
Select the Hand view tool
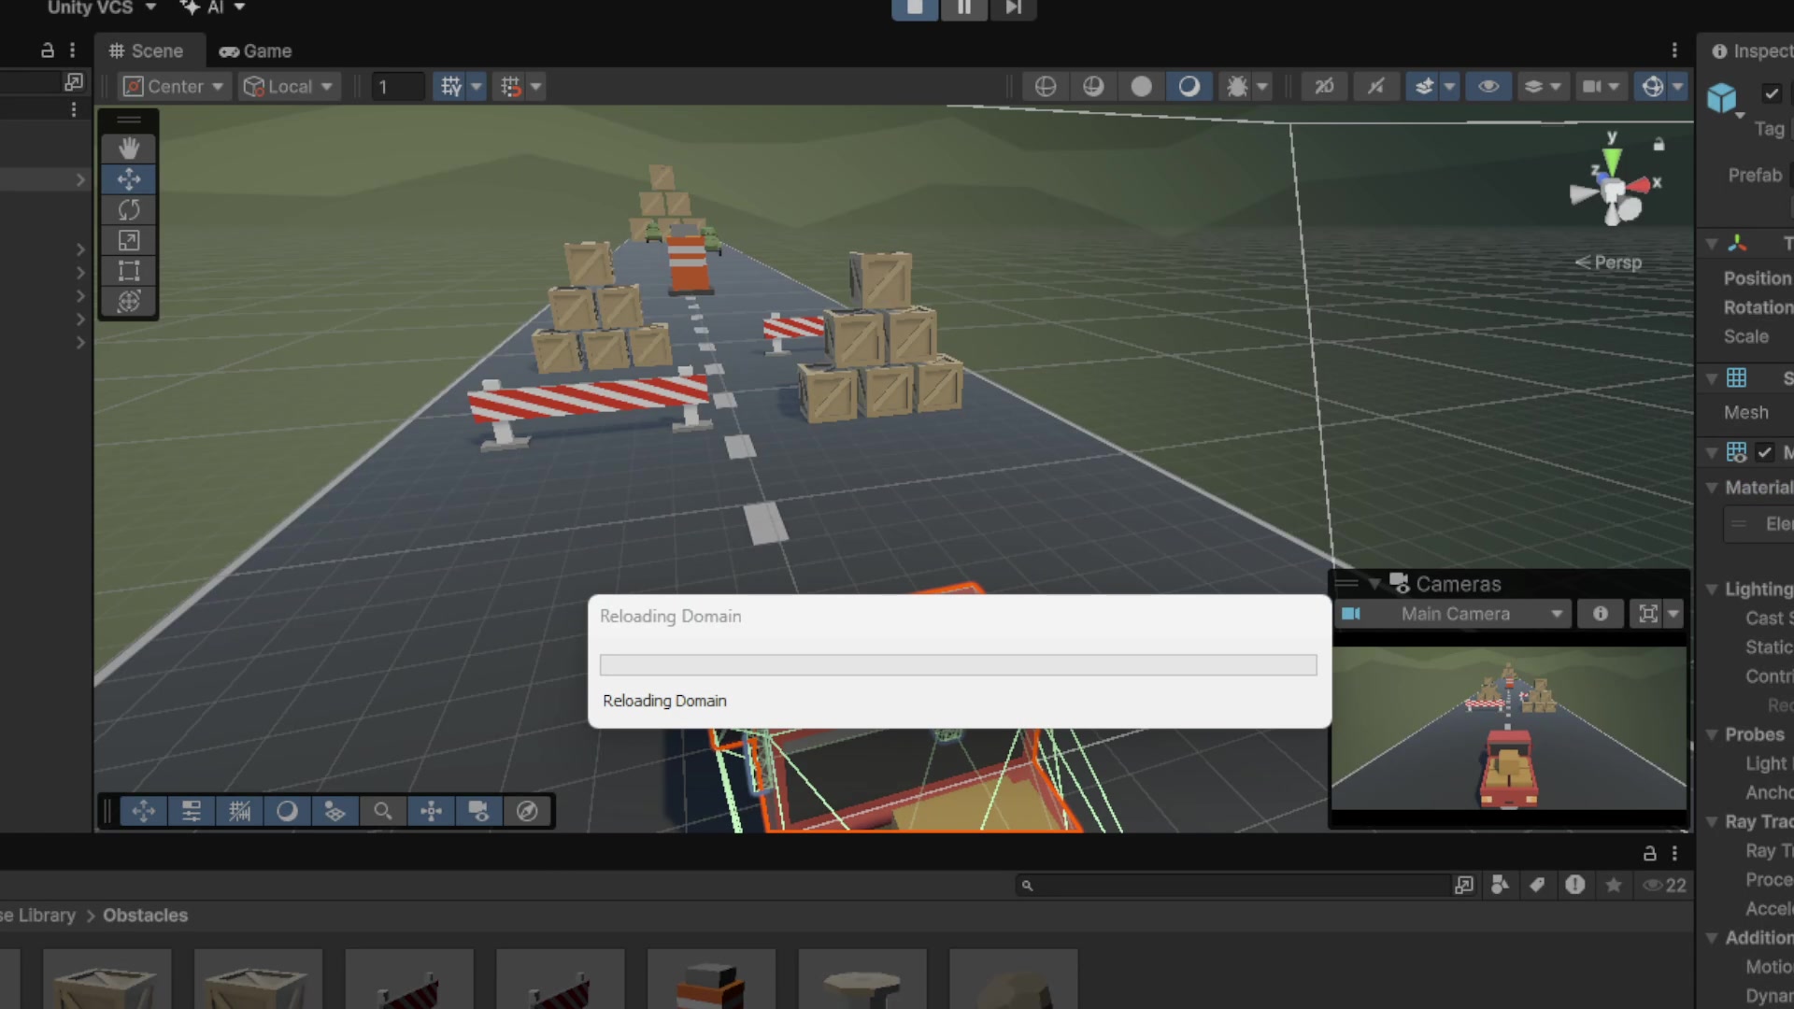pyautogui.click(x=129, y=148)
